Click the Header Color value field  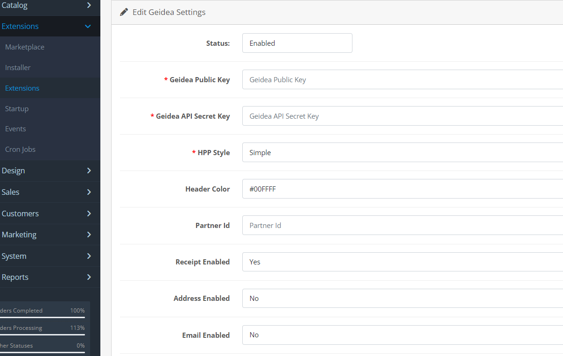tap(402, 189)
